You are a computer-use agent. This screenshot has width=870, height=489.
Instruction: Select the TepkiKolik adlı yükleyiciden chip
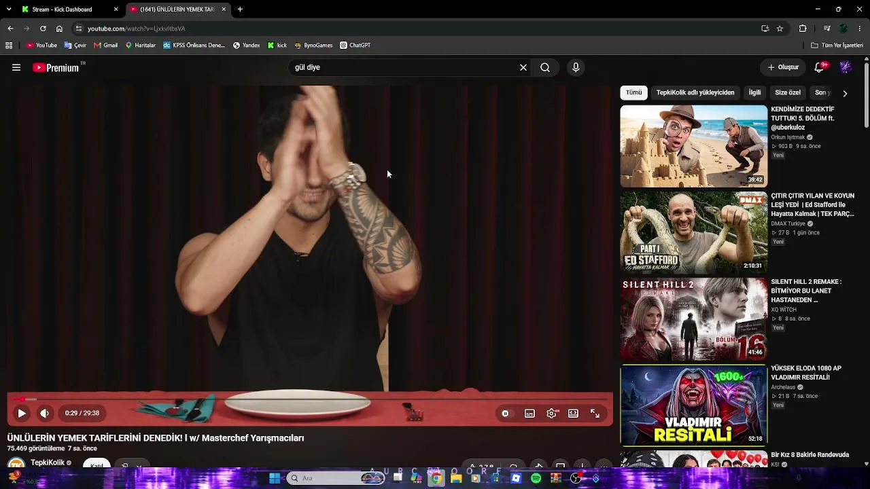coord(695,92)
